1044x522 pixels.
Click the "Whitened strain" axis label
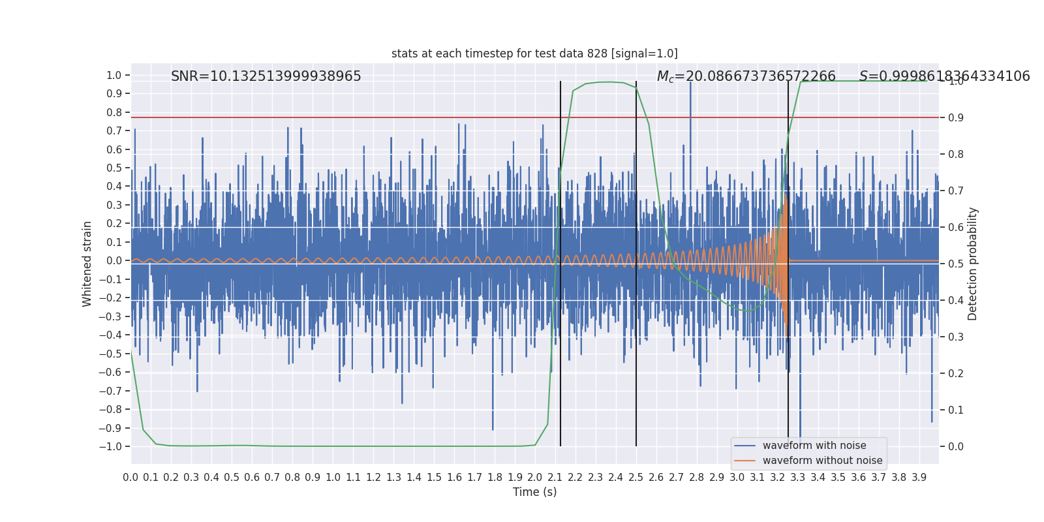[x=87, y=264]
